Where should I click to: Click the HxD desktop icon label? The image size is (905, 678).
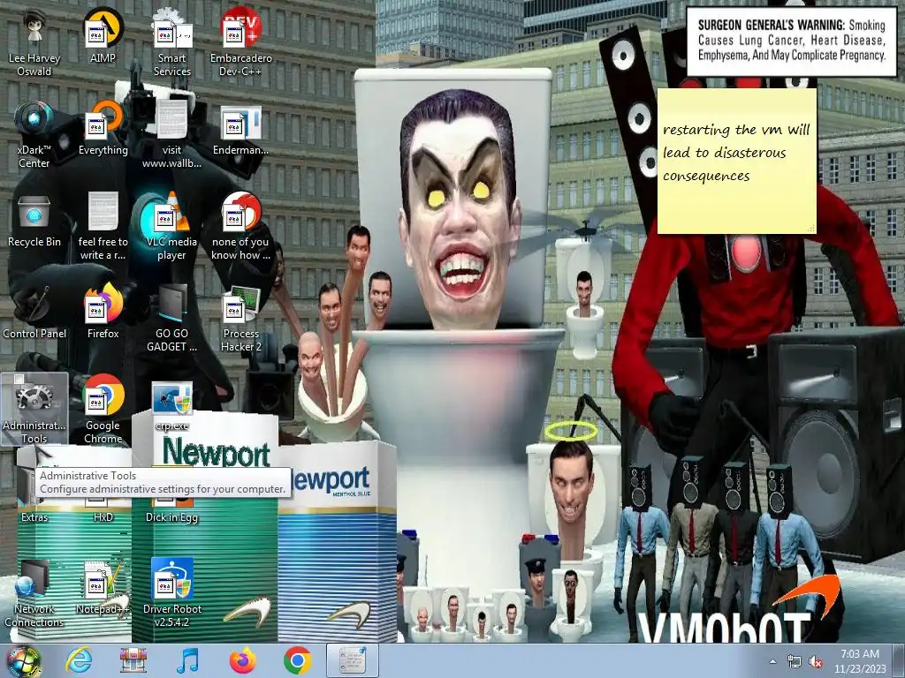(103, 517)
